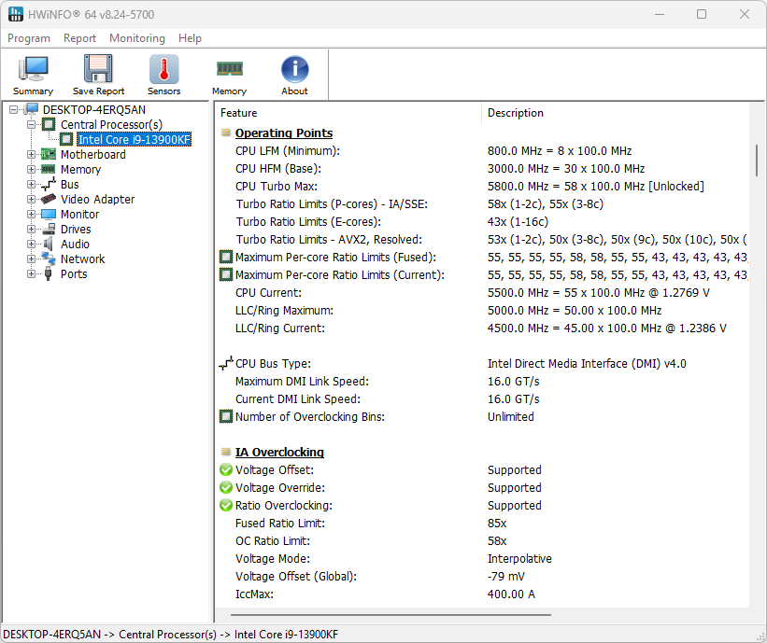Open the Report menu

79,38
